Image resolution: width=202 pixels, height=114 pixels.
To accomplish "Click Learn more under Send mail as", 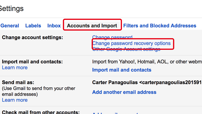I will 15,100.
